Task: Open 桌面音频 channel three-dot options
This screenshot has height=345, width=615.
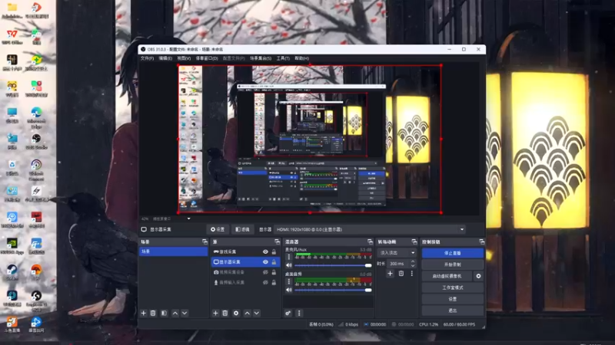Action: click(289, 281)
